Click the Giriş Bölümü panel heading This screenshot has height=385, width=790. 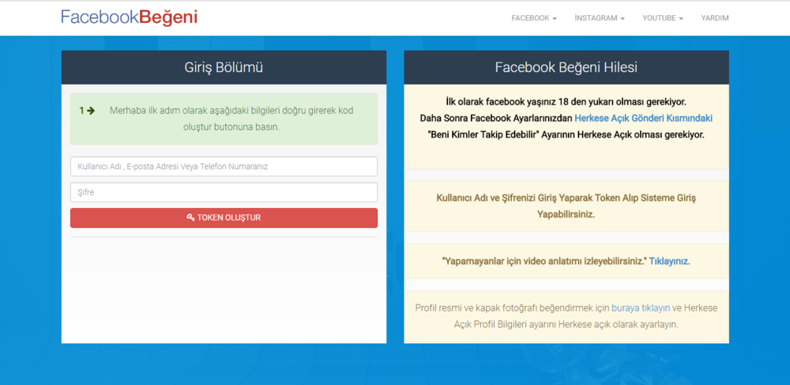coord(224,67)
